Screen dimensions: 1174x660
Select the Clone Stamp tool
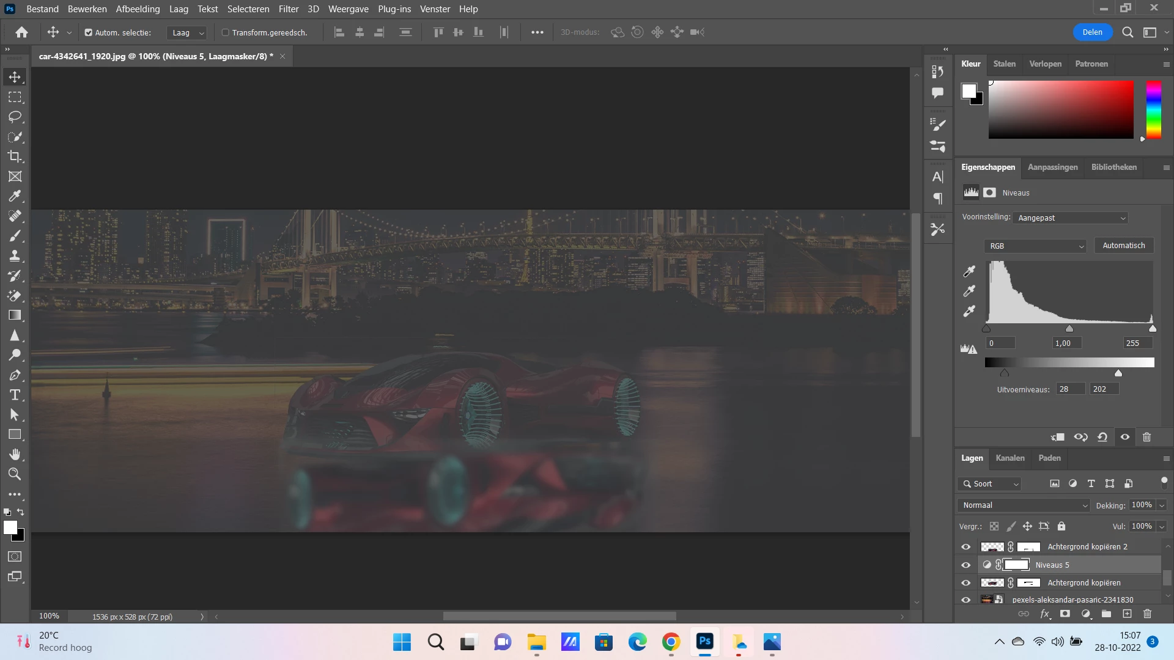(x=15, y=256)
